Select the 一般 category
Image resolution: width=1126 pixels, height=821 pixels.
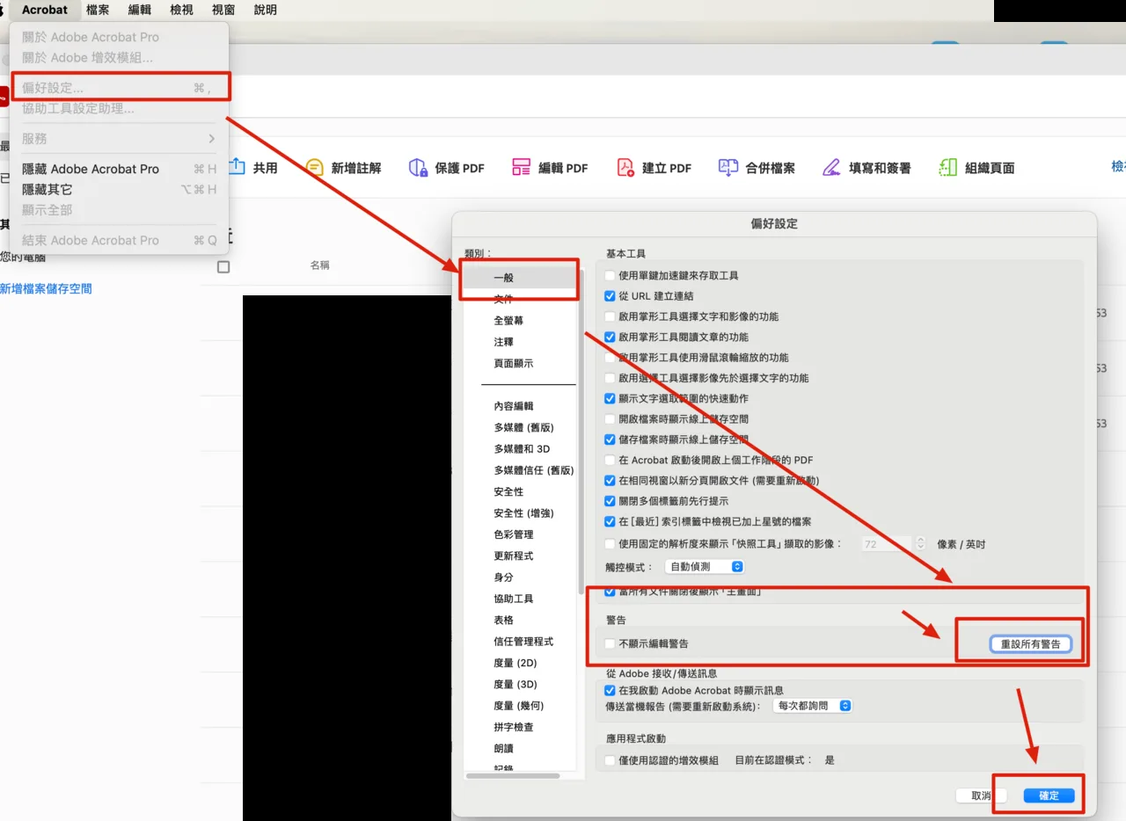click(520, 278)
